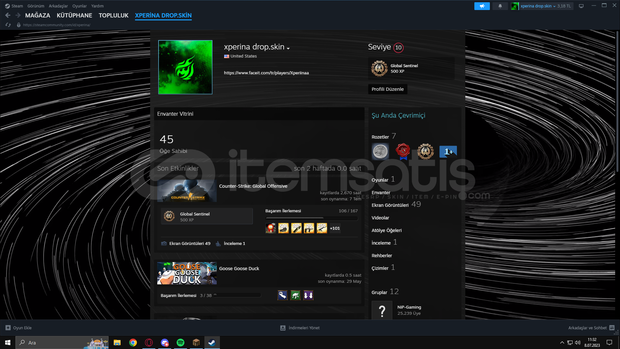Open the Counter-Strike: Global Offensive title link
Viewport: 620px width, 349px height.
253,186
